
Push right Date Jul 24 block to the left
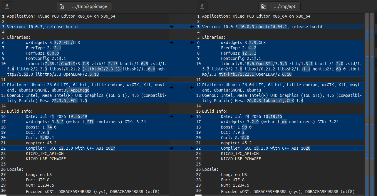pos(192,116)
